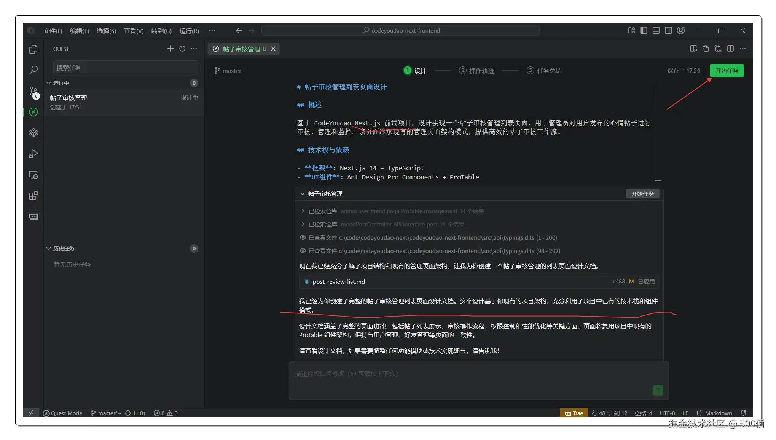
Task: Open the 文件(F) menu
Action: coord(53,31)
